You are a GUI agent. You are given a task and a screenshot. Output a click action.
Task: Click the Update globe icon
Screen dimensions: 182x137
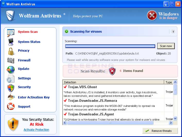pyautogui.click(x=11, y=69)
